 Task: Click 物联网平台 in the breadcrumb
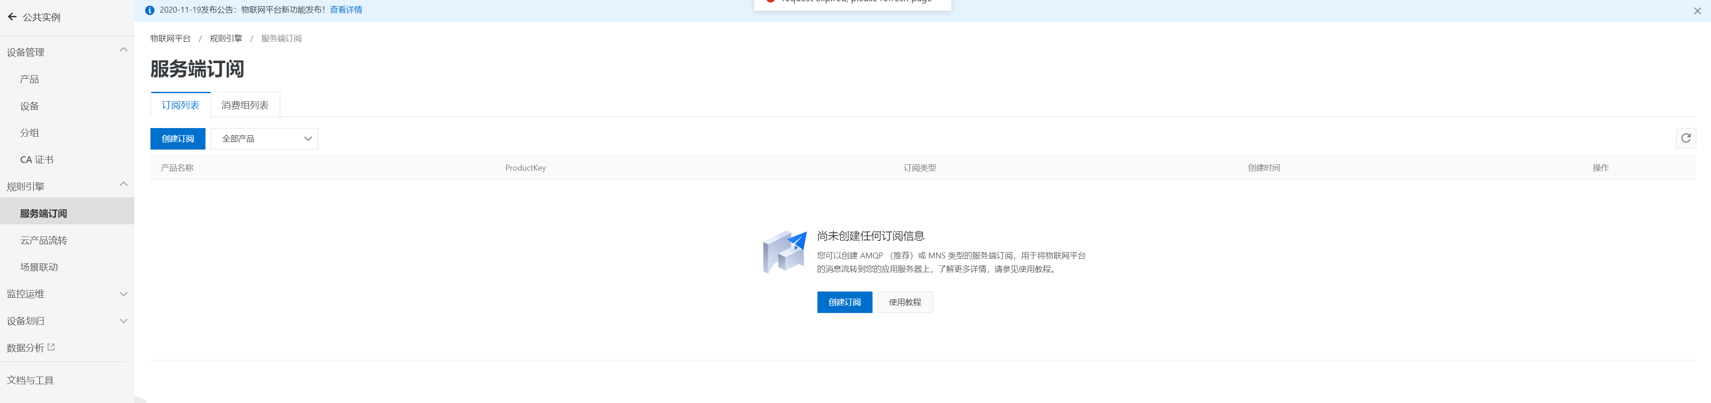[170, 39]
